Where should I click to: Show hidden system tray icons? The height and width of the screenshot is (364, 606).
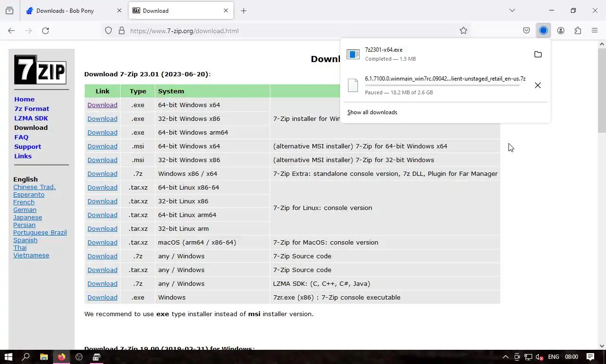(x=505, y=357)
